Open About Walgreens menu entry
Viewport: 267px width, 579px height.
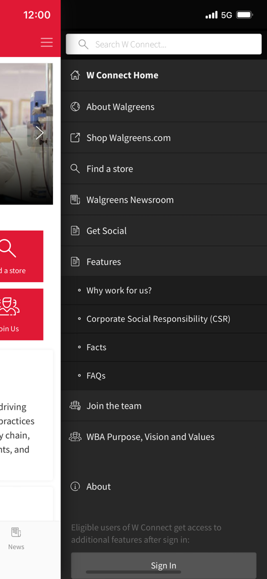(x=164, y=107)
